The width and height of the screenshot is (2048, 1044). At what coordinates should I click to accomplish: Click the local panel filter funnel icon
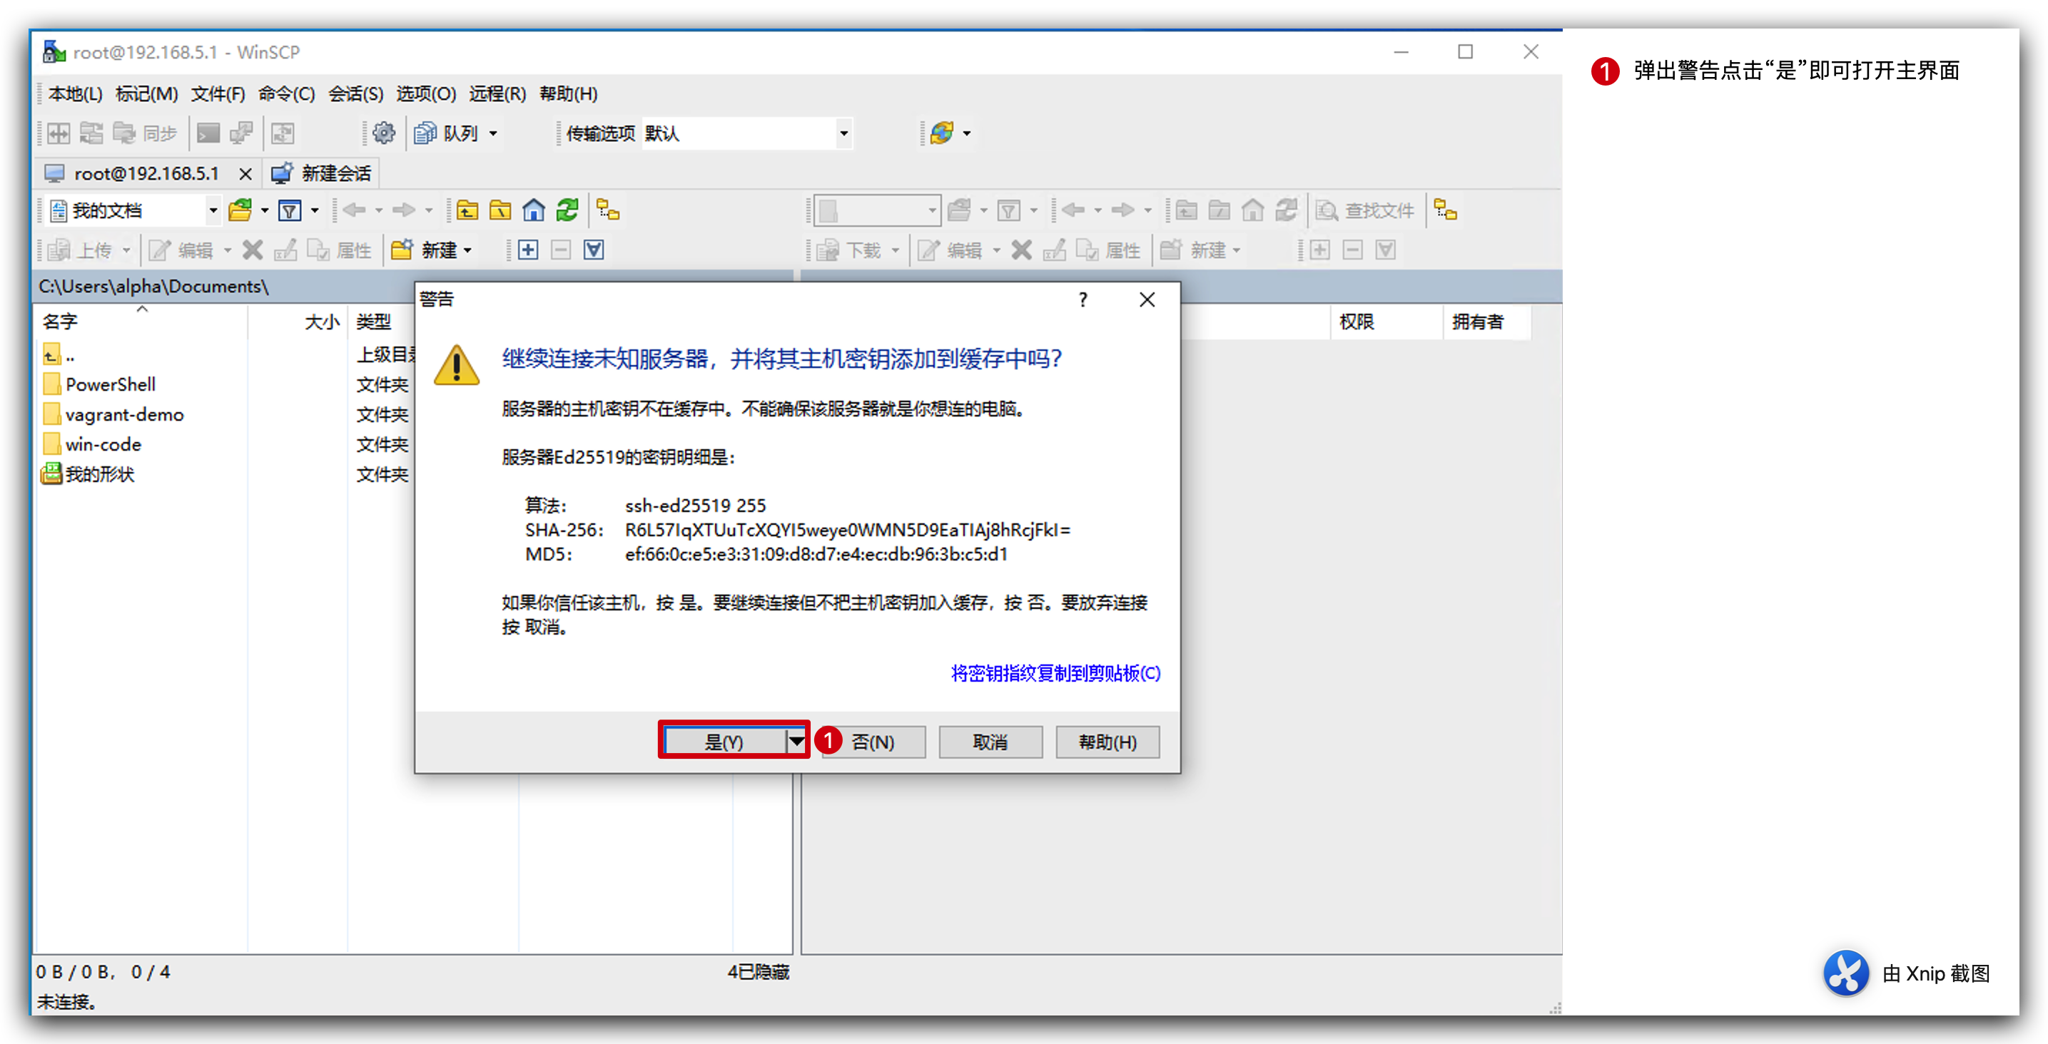pos(290,210)
